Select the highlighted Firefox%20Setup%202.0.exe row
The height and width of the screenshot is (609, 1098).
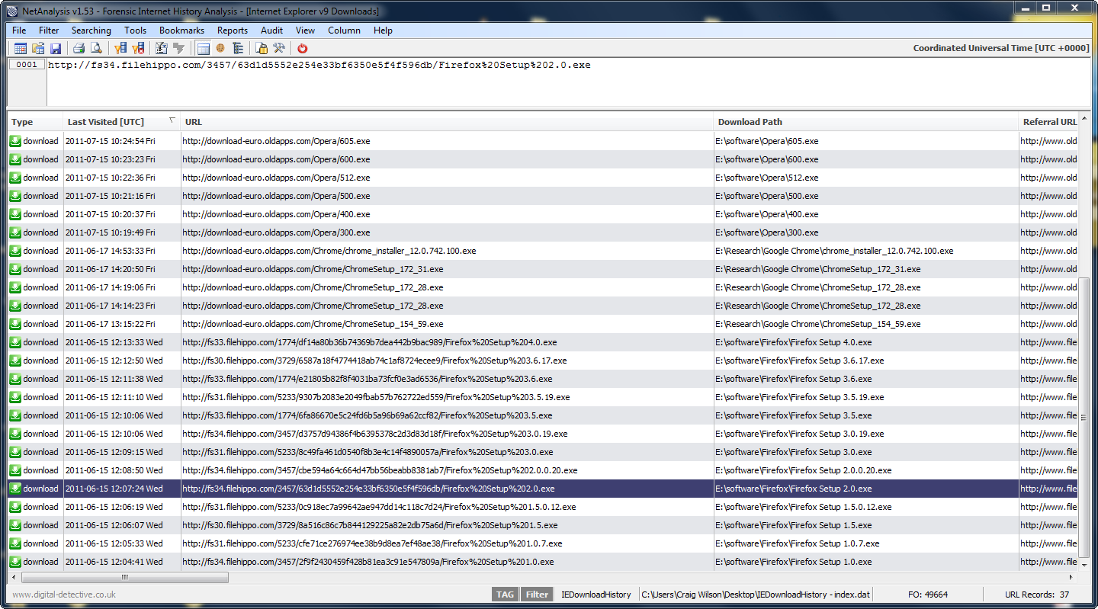pos(543,489)
